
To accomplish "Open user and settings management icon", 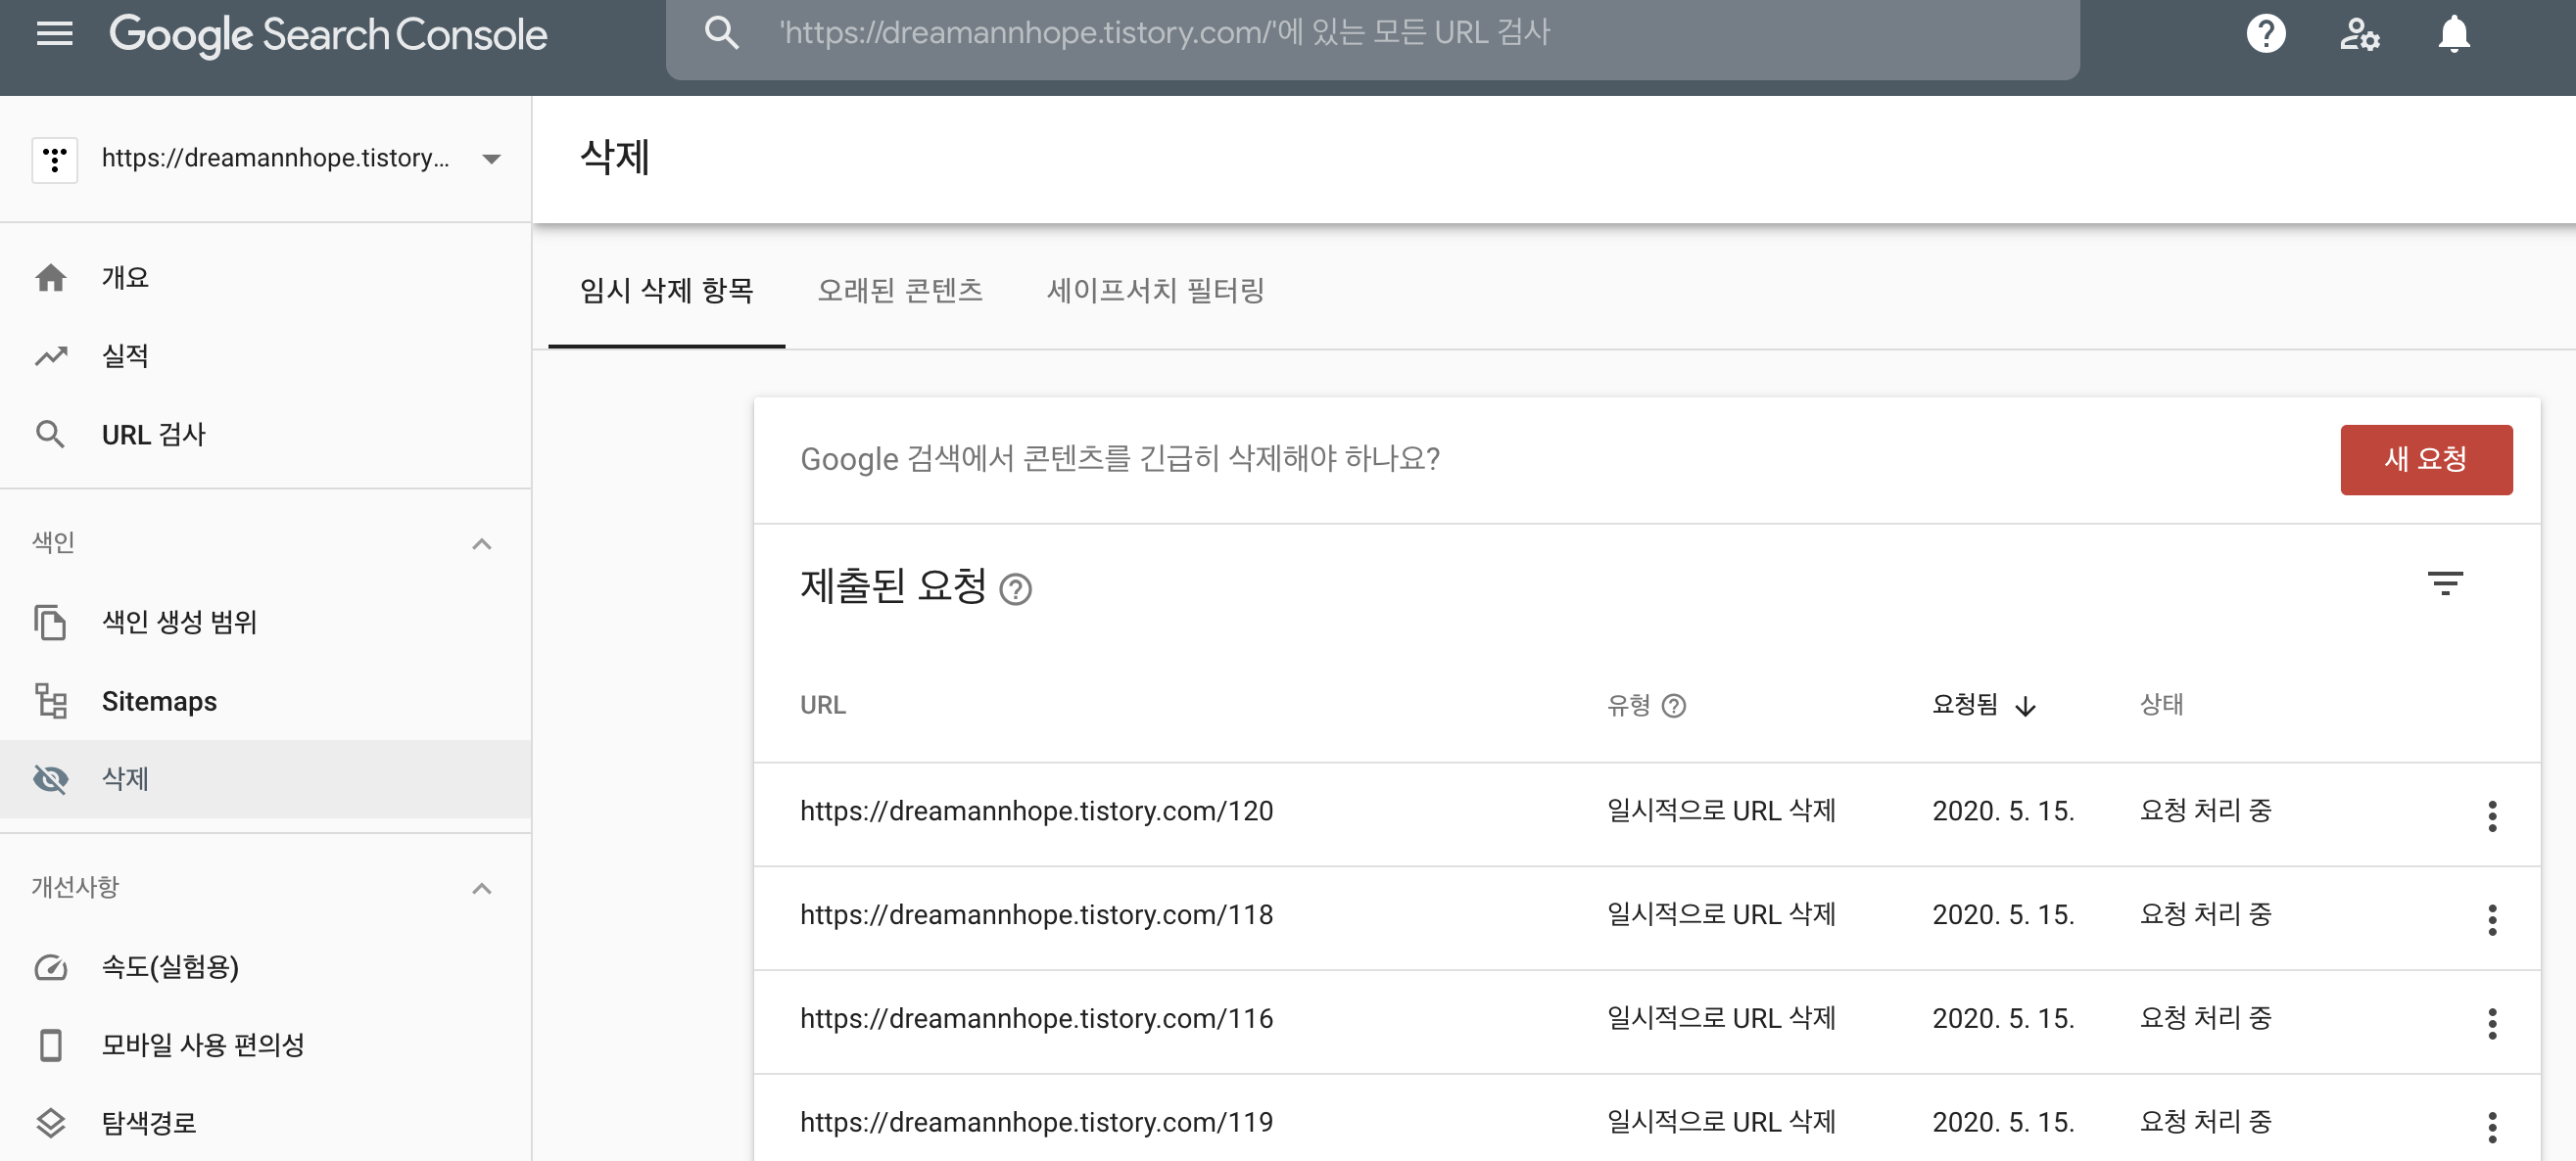I will click(2359, 33).
